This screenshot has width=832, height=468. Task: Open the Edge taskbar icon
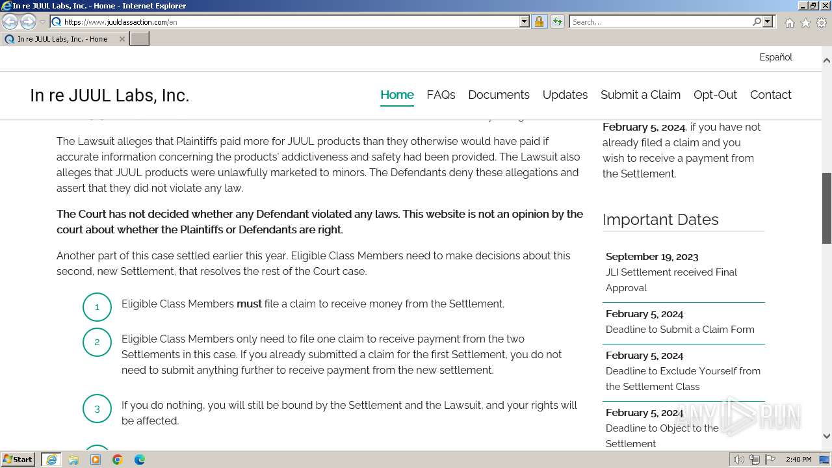click(x=140, y=460)
